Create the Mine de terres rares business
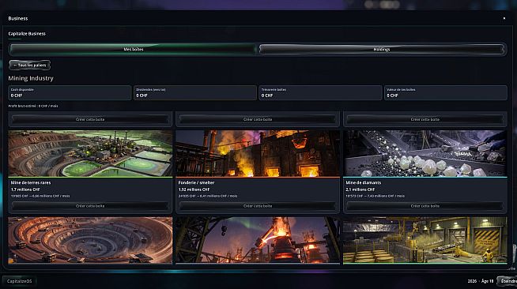The width and height of the screenshot is (517, 289). coord(90,206)
